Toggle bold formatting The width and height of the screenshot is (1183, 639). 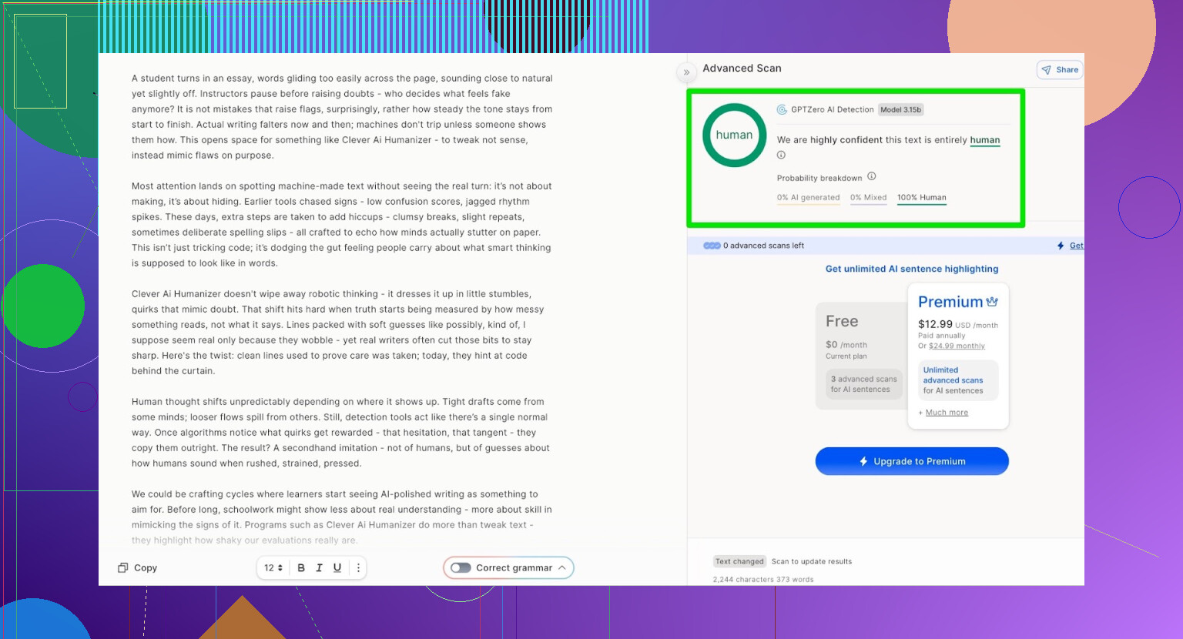[x=301, y=568]
